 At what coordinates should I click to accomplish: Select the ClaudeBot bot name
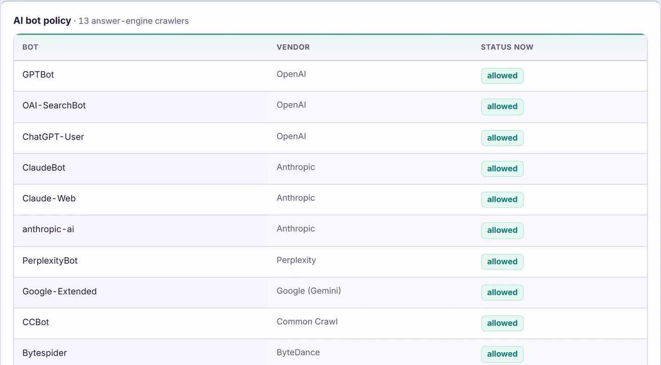44,168
